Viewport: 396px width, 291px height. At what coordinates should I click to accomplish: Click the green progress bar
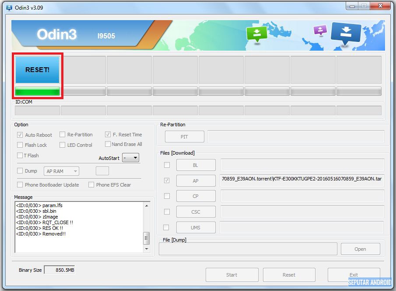coord(37,91)
